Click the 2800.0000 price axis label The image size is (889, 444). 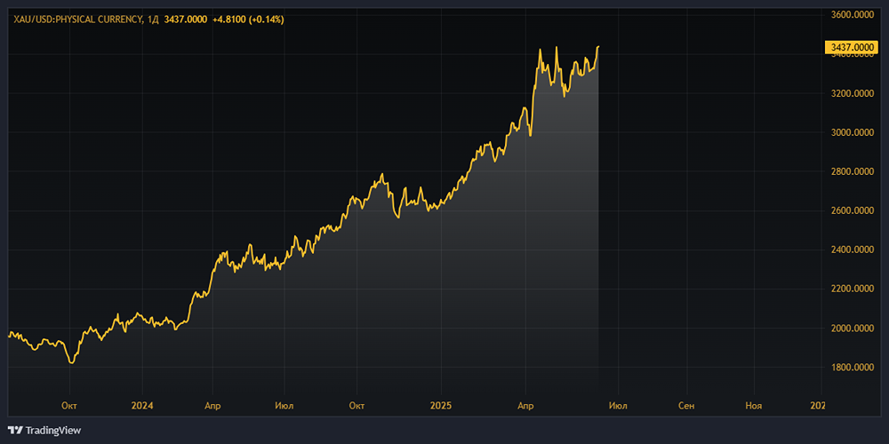(x=853, y=171)
